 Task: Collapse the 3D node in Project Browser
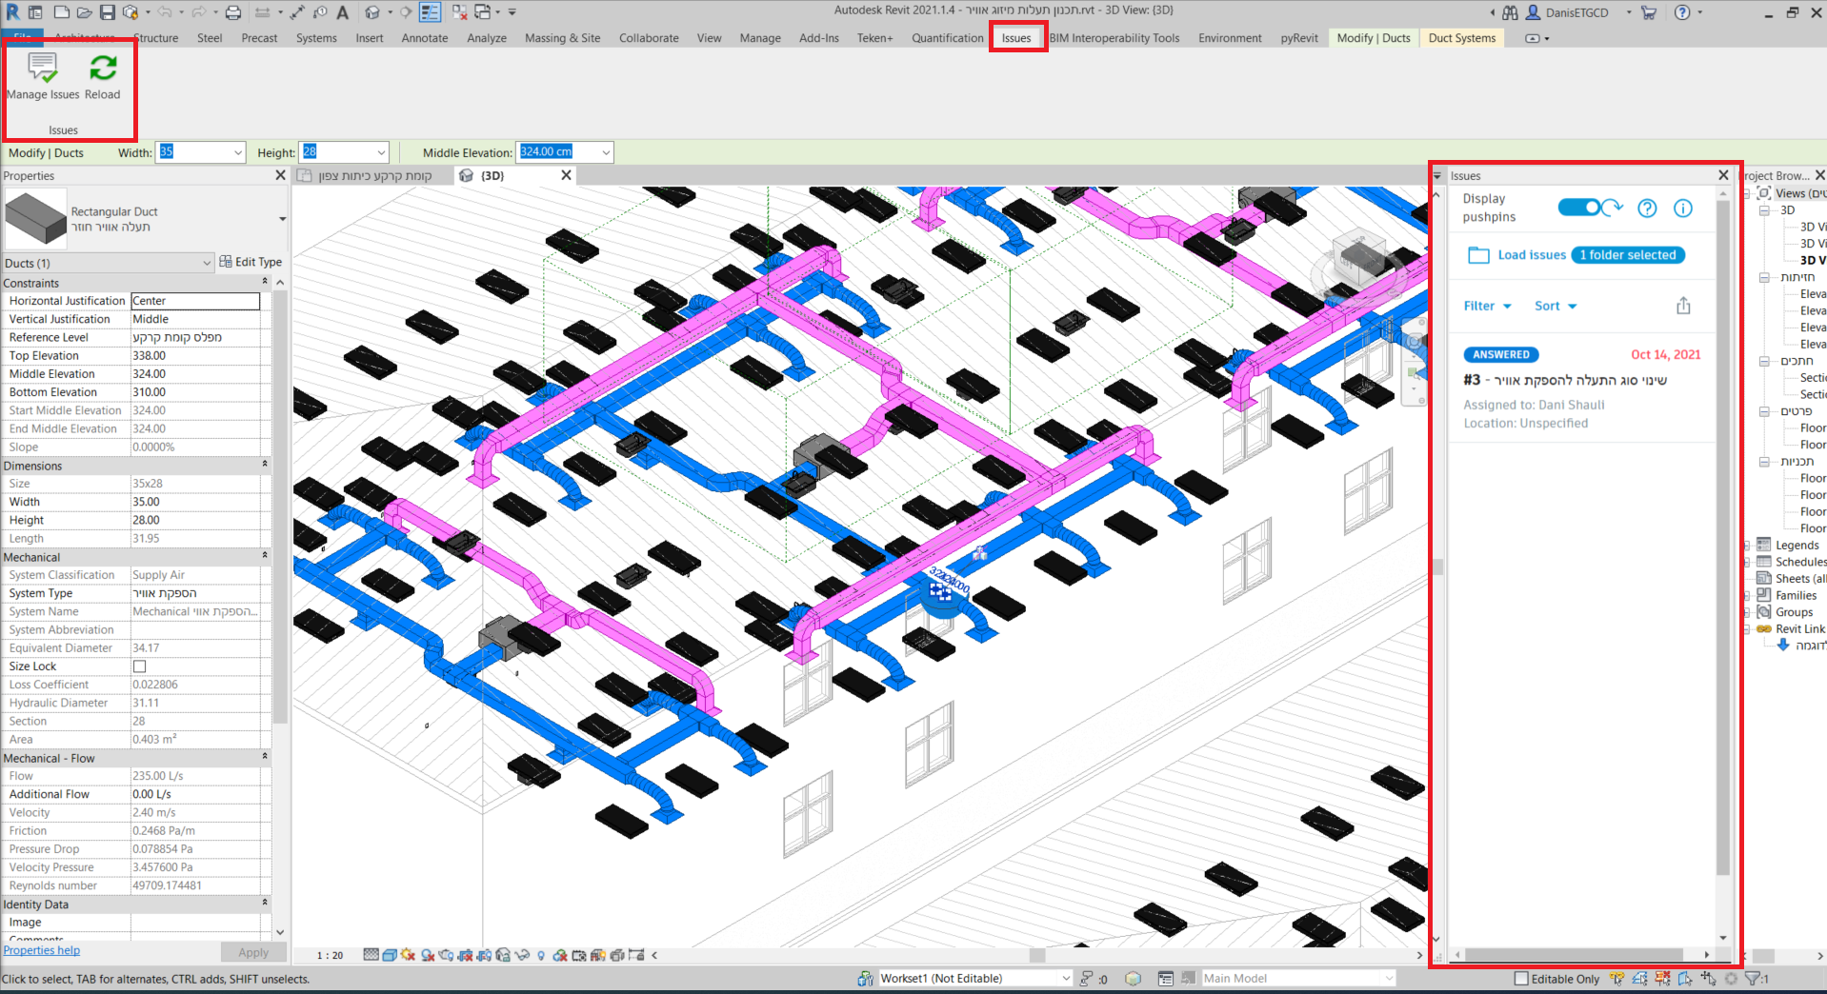pos(1764,210)
